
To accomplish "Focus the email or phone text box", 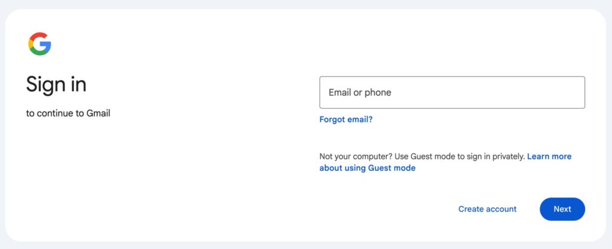I will [x=452, y=93].
